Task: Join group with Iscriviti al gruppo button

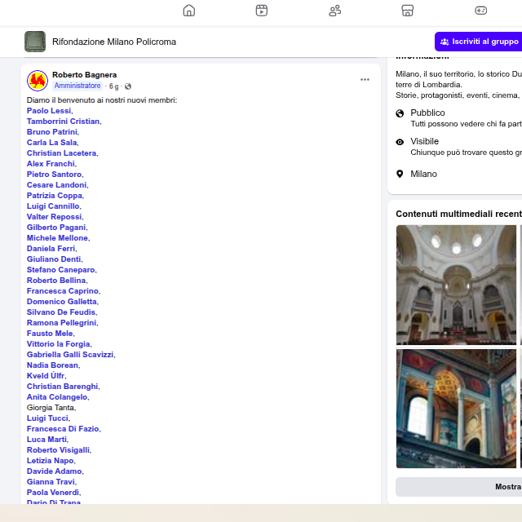Action: (x=479, y=42)
